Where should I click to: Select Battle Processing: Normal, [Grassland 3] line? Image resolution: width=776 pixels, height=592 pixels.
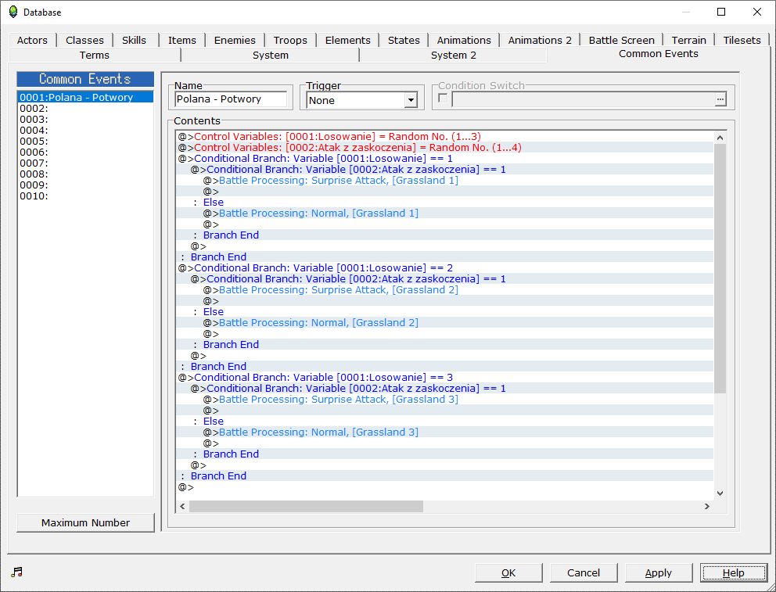(445, 432)
